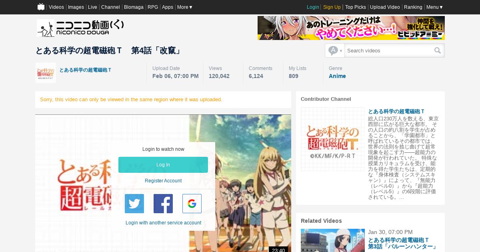Open the search type selector dropdown
Image resolution: width=480 pixels, height=252 pixels.
[335, 50]
